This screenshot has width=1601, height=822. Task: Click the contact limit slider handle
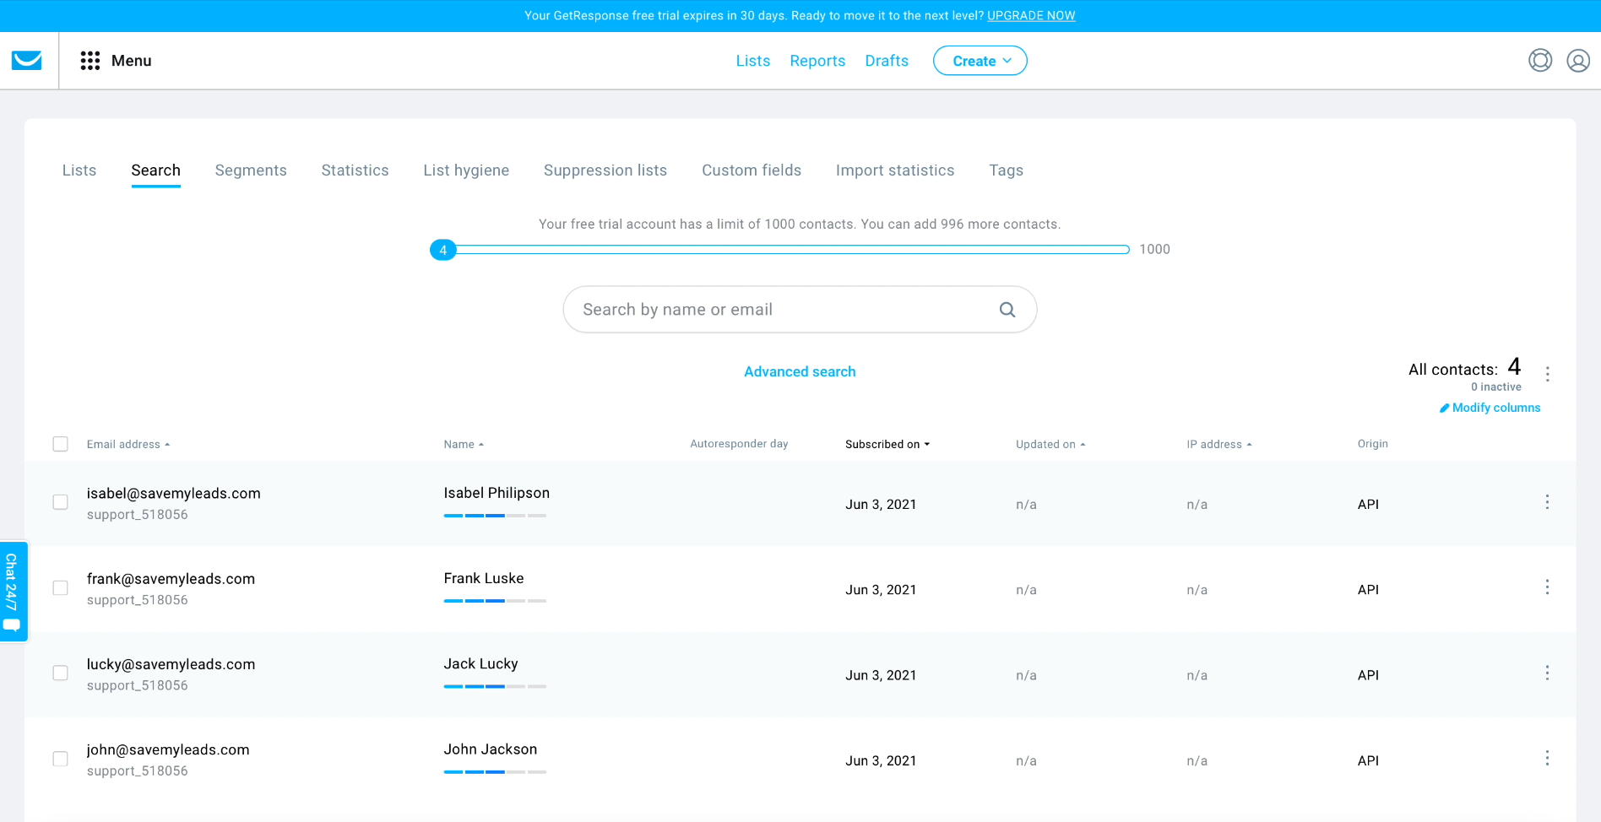[x=443, y=250]
